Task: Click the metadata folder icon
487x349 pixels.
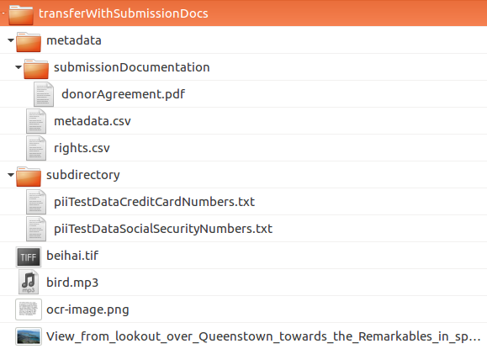Action: pyautogui.click(x=29, y=41)
